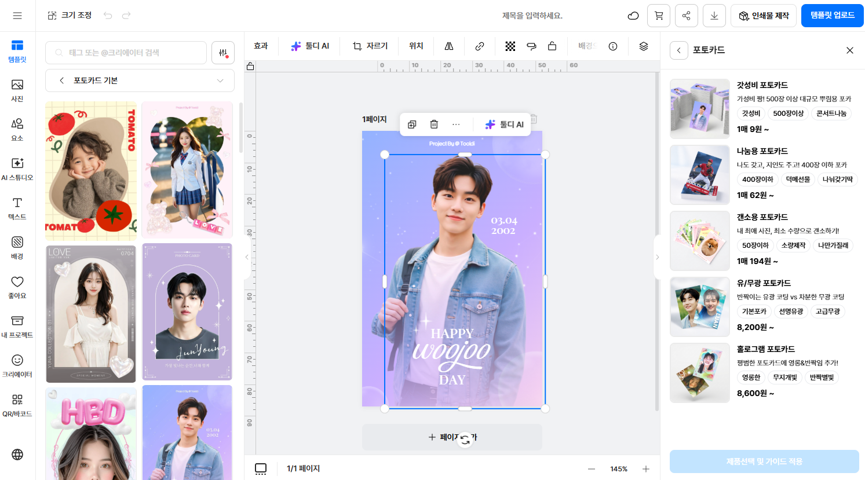Collapse left panel with chevron handle
This screenshot has height=480, width=865.
[247, 257]
